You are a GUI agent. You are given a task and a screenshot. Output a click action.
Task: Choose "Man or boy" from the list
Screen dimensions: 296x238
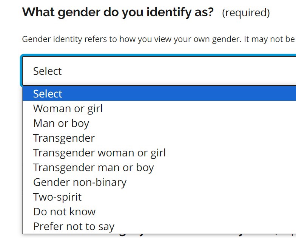click(61, 124)
